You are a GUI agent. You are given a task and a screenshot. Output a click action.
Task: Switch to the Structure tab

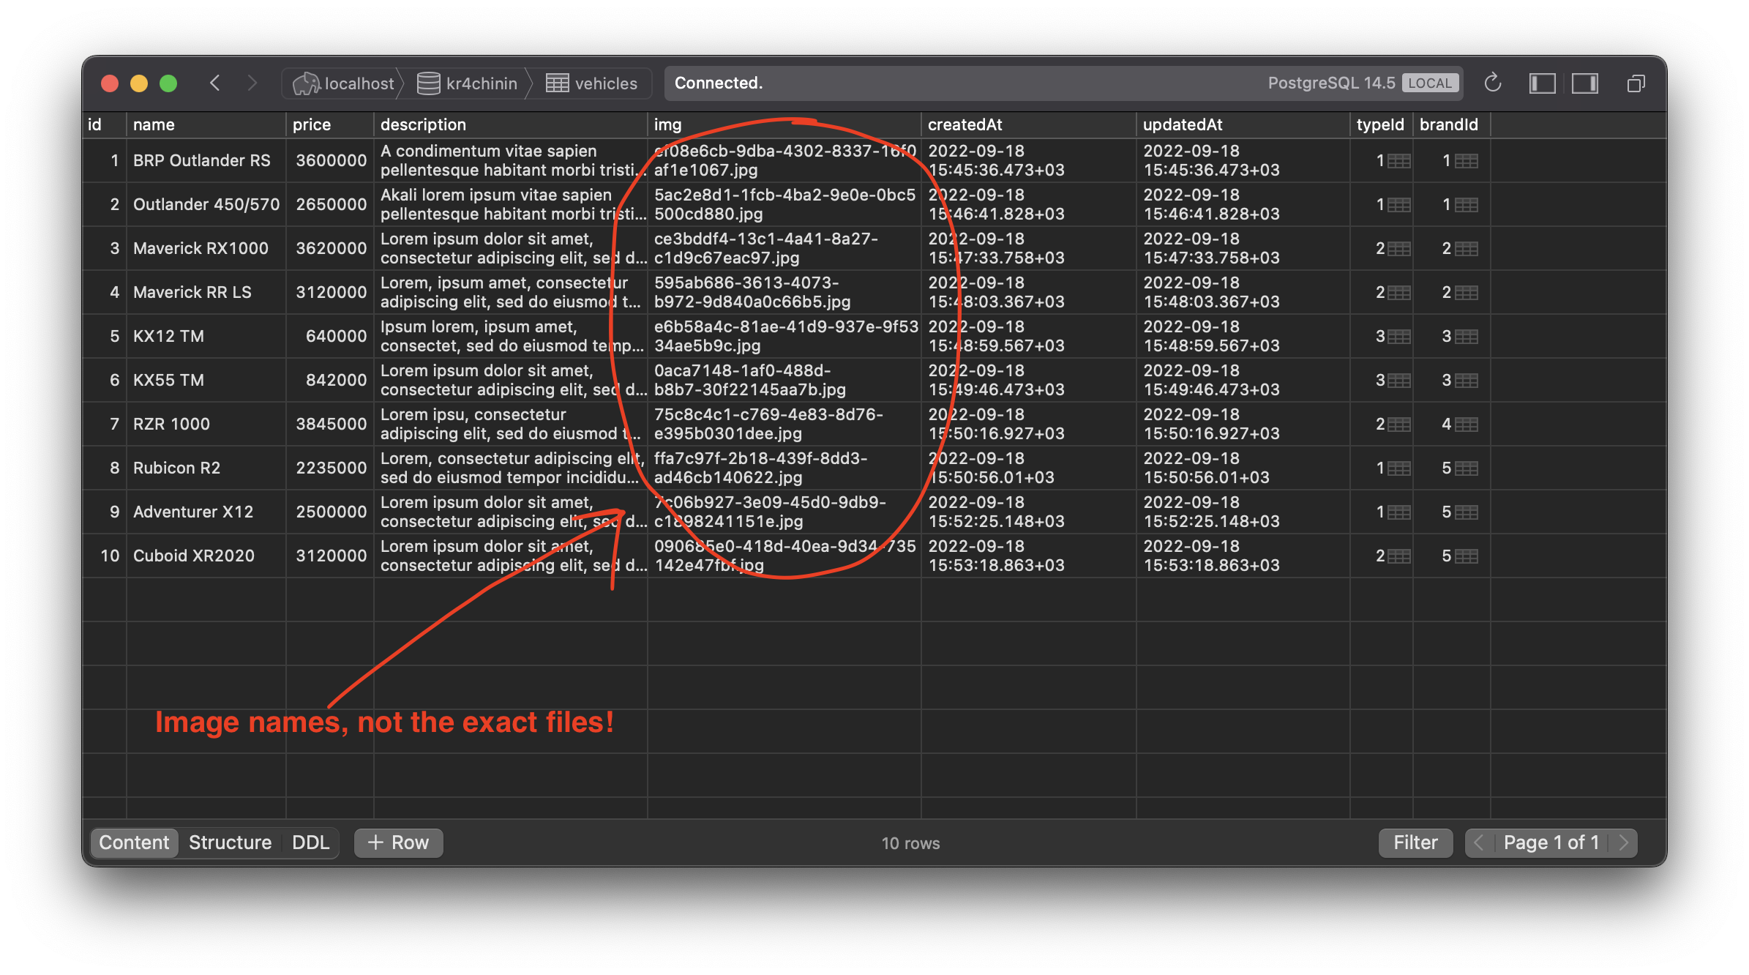230,843
